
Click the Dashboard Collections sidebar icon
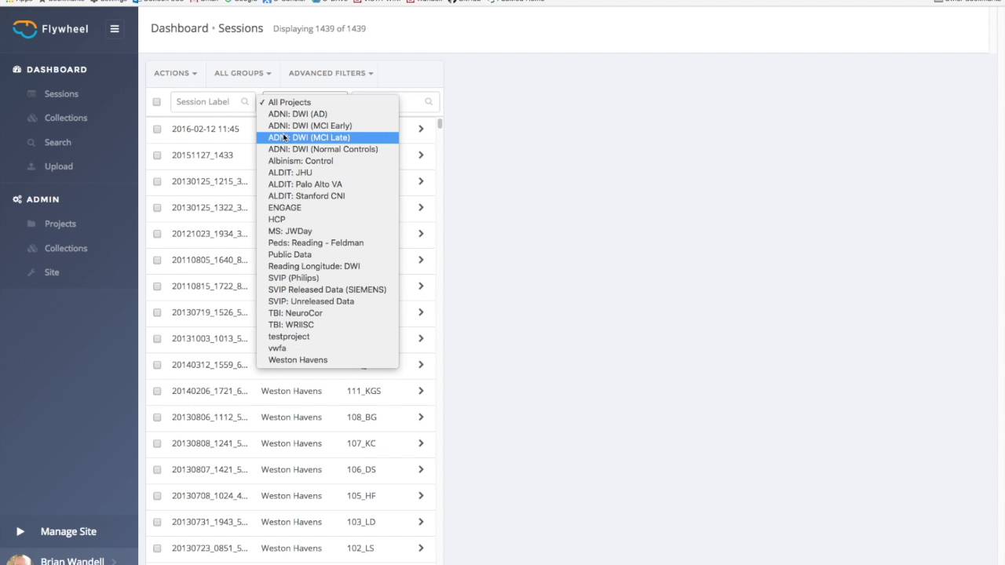(31, 118)
